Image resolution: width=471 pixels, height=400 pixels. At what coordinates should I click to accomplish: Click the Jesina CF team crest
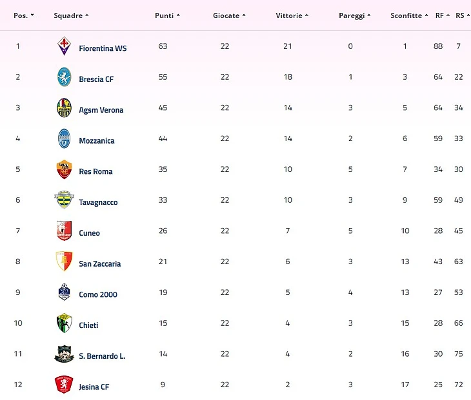[x=64, y=385]
